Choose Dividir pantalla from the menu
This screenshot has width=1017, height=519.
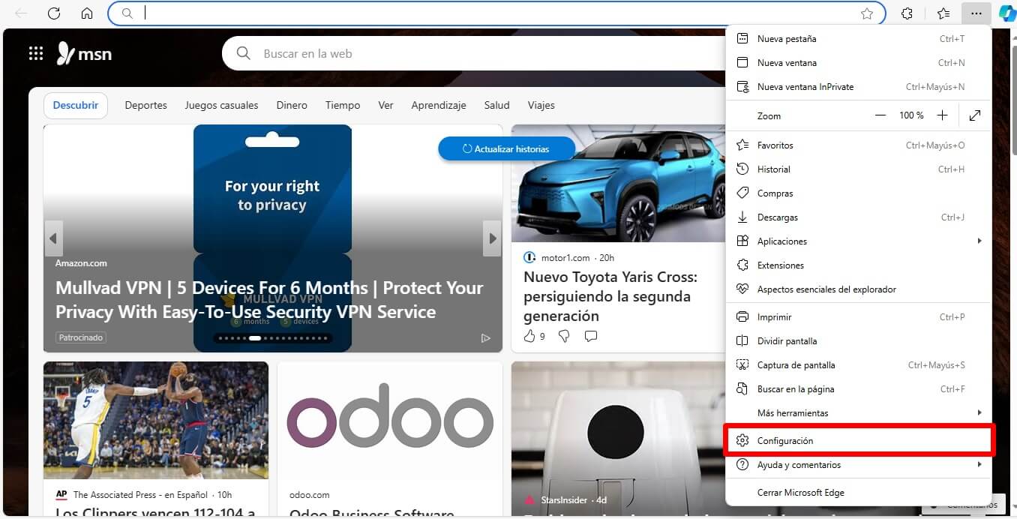[859, 341]
